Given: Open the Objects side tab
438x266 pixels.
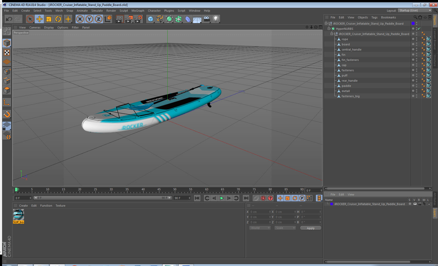Looking at the screenshot, I should [435, 20].
